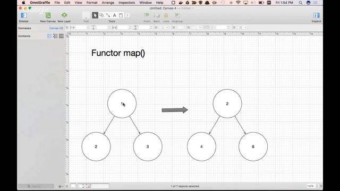340x191 pixels.
Task: Click the X position input field
Action: click(x=81, y=28)
